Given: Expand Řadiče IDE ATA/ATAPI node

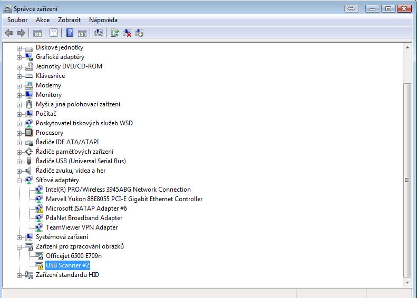Looking at the screenshot, I should (19, 143).
